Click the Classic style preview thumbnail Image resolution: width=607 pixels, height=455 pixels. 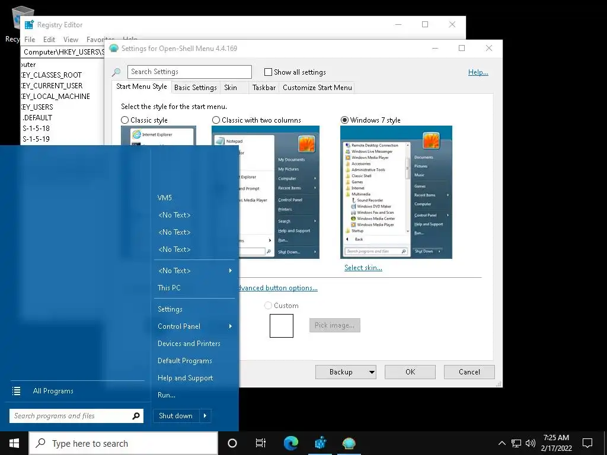coord(158,136)
